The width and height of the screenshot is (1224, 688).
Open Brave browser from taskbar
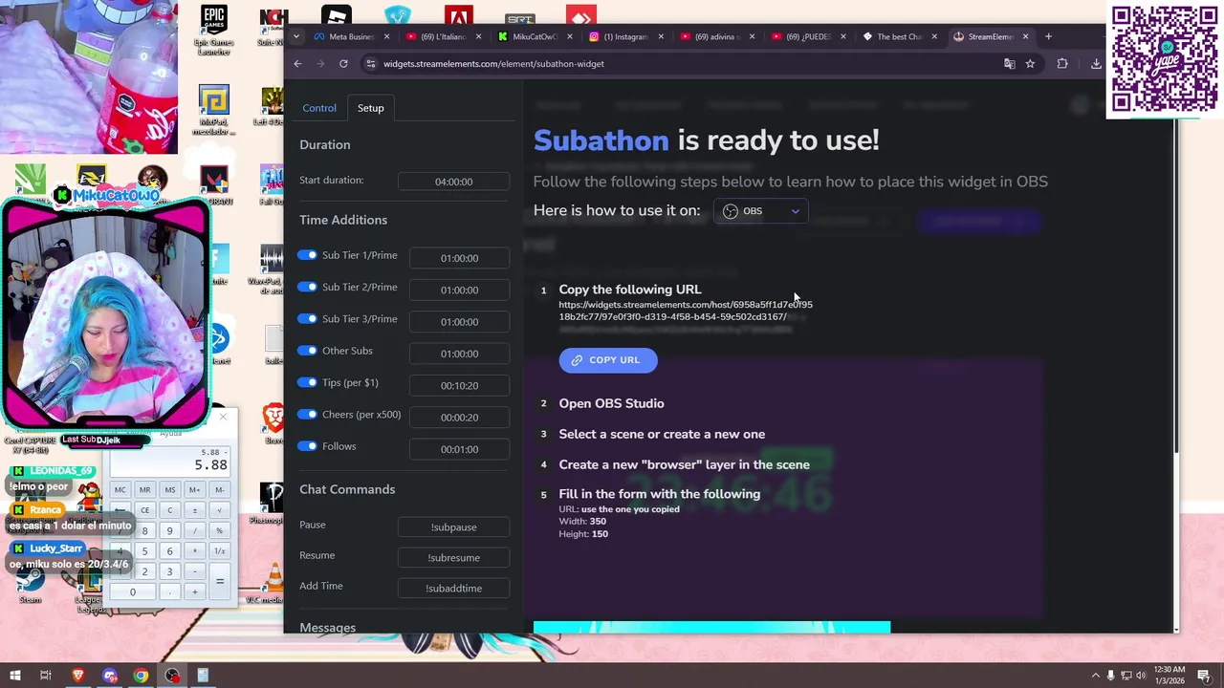78,676
